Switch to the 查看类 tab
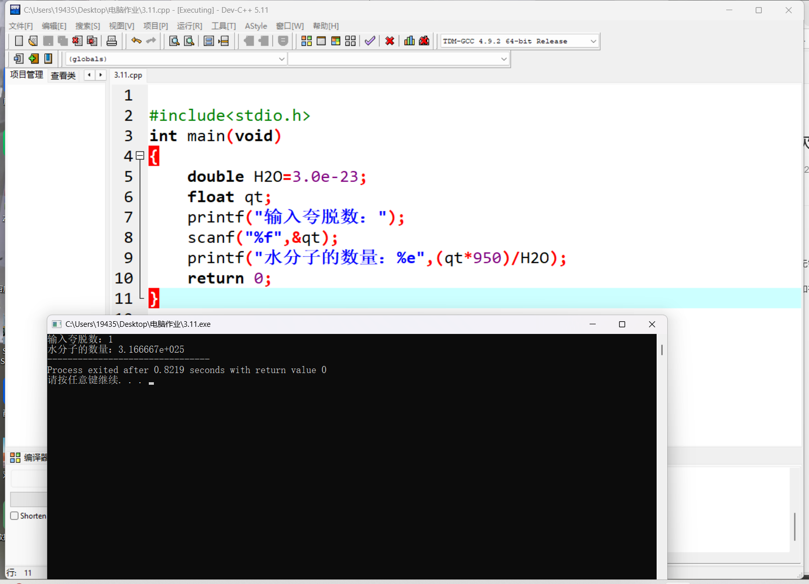Screen dimensions: 809x584 [x=63, y=76]
